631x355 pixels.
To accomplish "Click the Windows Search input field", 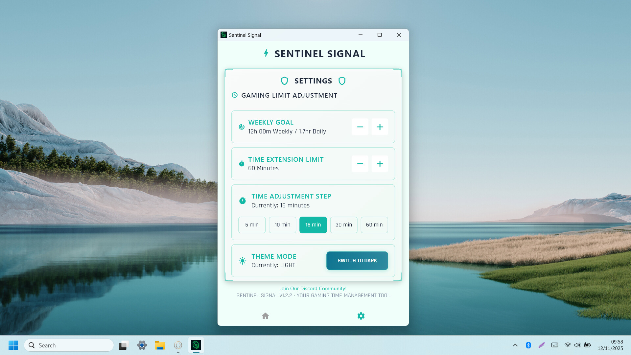I will 69,345.
